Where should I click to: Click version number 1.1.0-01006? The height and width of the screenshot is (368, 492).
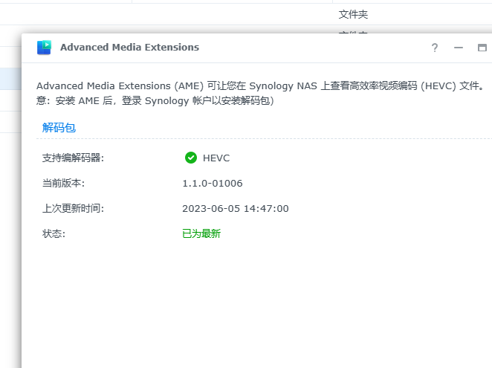[x=213, y=183]
